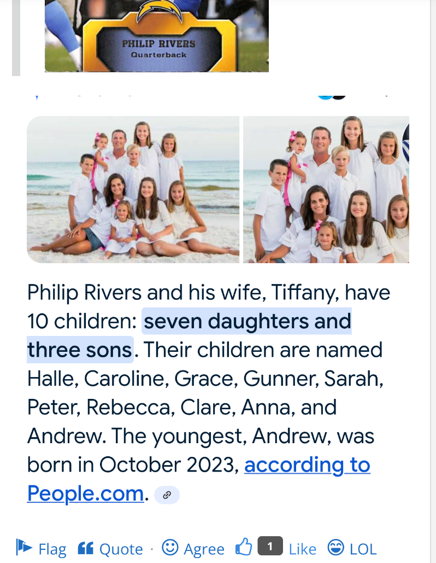The height and width of the screenshot is (563, 436).
Task: Choose the LOL reaction label
Action: pyautogui.click(x=363, y=549)
